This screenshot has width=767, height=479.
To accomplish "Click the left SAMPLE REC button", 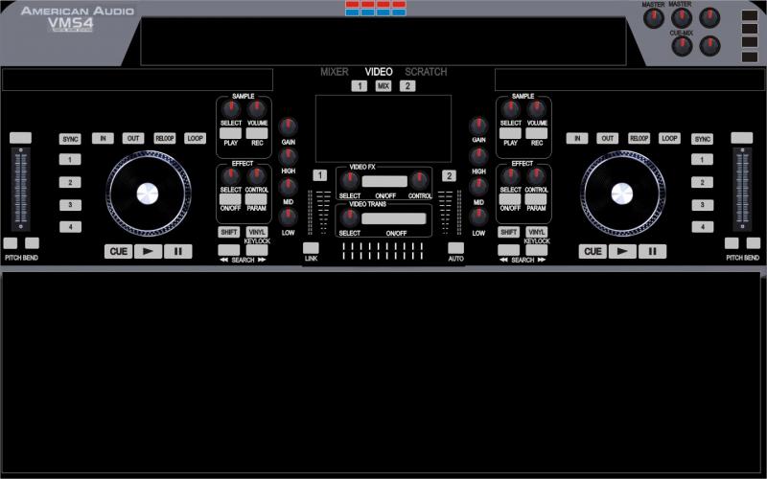I will click(257, 133).
